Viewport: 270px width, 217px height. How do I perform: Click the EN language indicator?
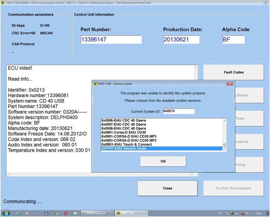[220, 213]
